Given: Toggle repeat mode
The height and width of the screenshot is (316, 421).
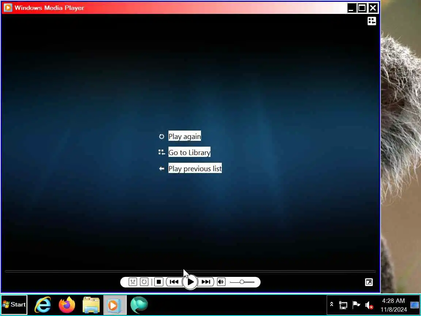Looking at the screenshot, I should tap(144, 282).
